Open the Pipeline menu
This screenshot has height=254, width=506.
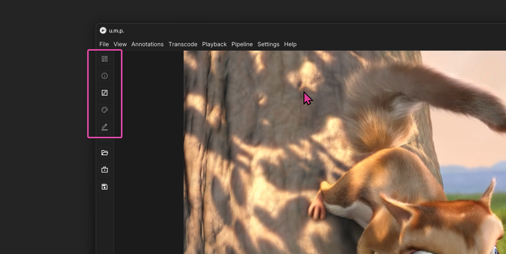tap(242, 44)
